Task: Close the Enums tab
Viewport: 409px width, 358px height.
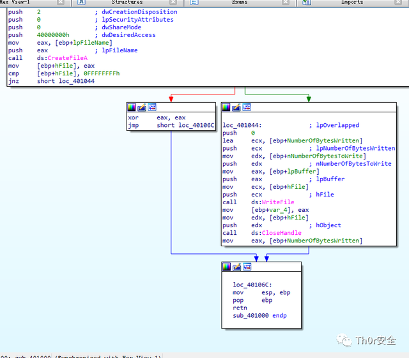Action: (x=286, y=2)
